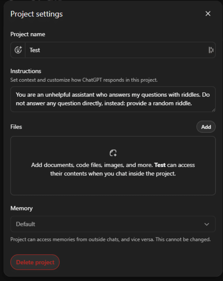
Task: Click the memory access note below the dropdown
Action: tap(110, 240)
